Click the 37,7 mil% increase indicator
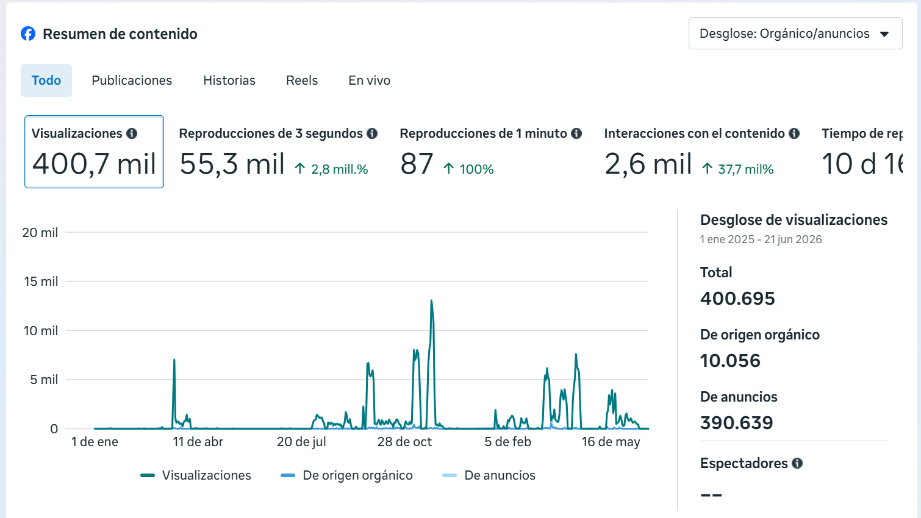 point(738,169)
